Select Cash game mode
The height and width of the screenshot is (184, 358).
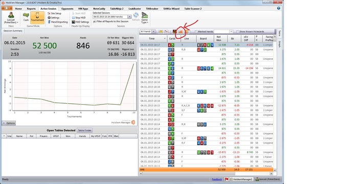(26, 17)
